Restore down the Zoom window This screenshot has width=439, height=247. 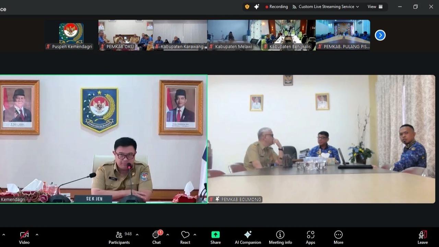click(416, 7)
